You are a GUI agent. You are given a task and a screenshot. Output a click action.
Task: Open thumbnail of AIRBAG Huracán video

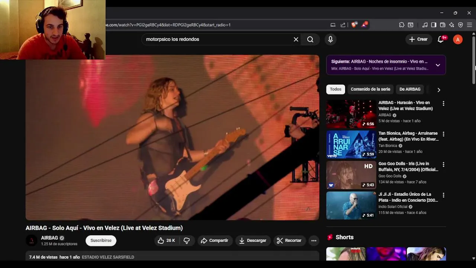351,114
